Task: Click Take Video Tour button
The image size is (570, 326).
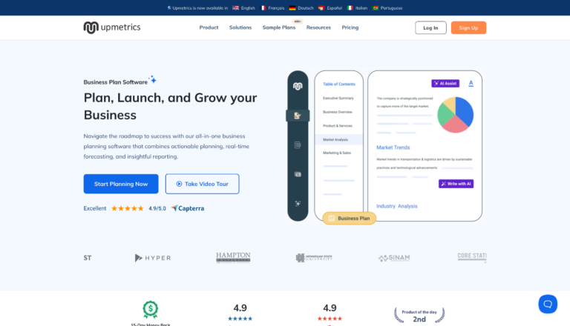Action: click(202, 184)
